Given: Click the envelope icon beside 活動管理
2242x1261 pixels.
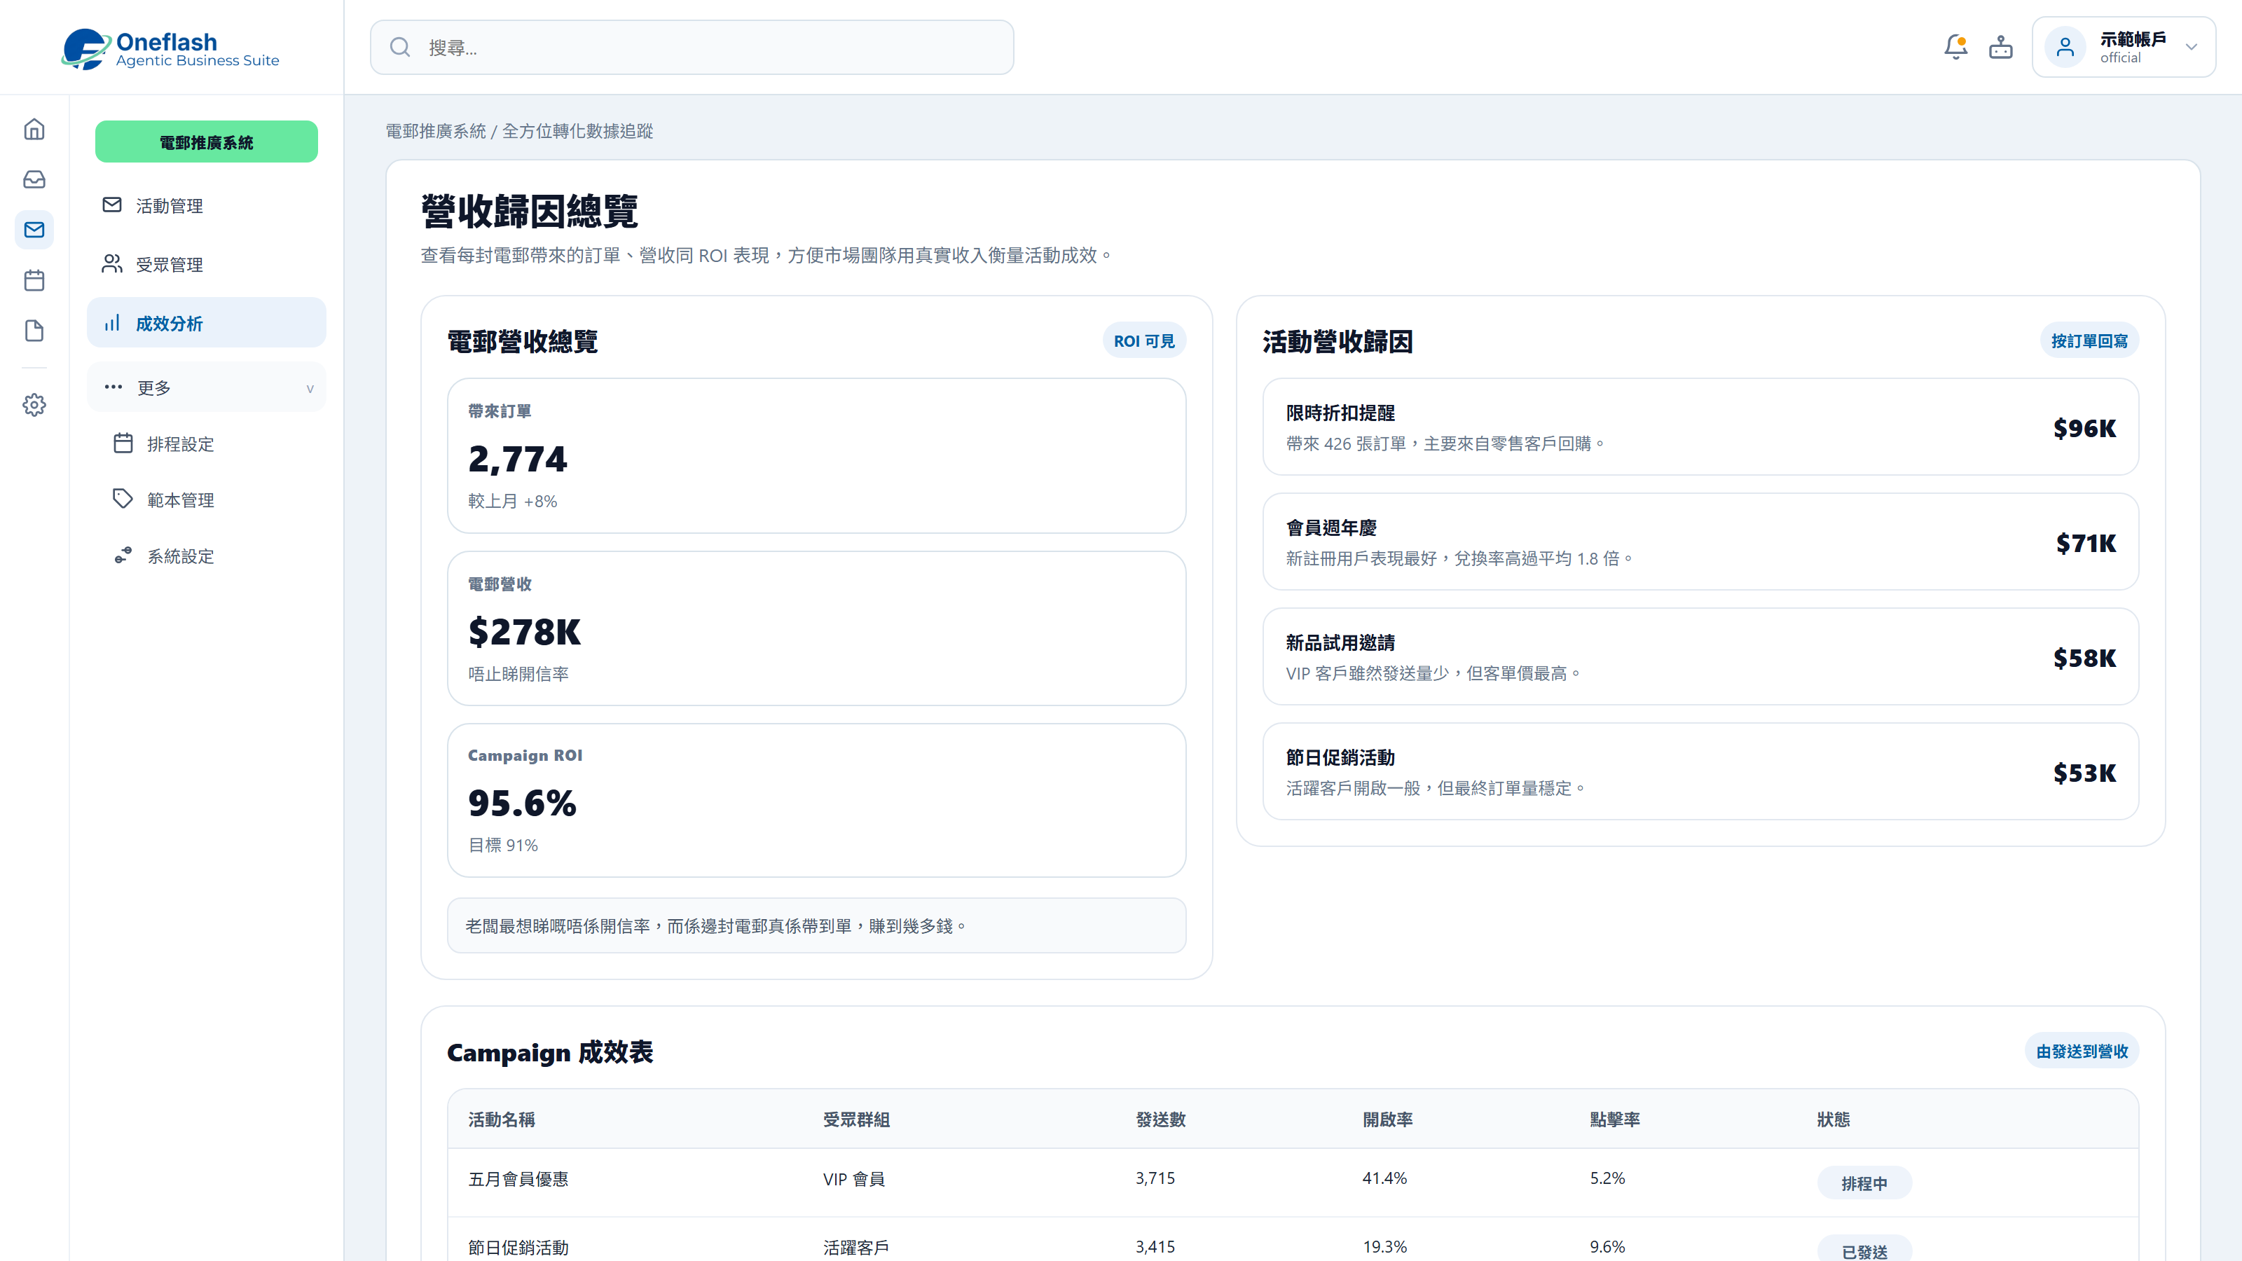Looking at the screenshot, I should click(x=112, y=205).
